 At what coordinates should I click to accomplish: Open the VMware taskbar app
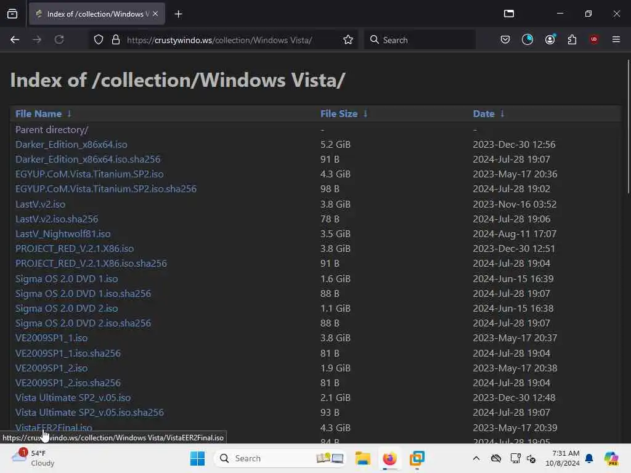pos(417,458)
